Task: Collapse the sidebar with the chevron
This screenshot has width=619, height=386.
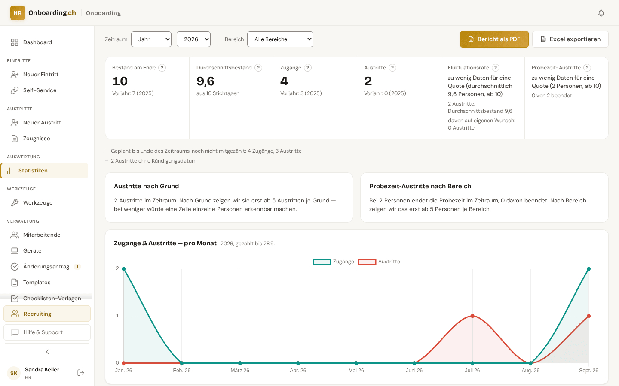Action: point(47,352)
